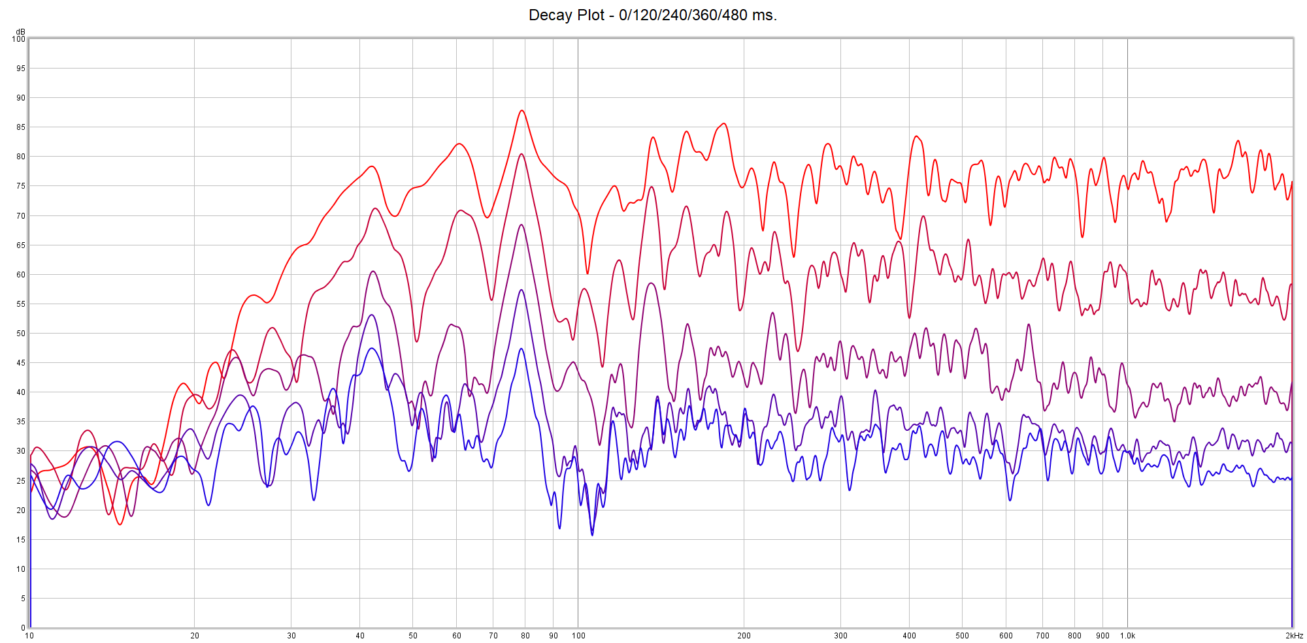Click the blue curve's deepest dip near 105 Hz

(592, 535)
